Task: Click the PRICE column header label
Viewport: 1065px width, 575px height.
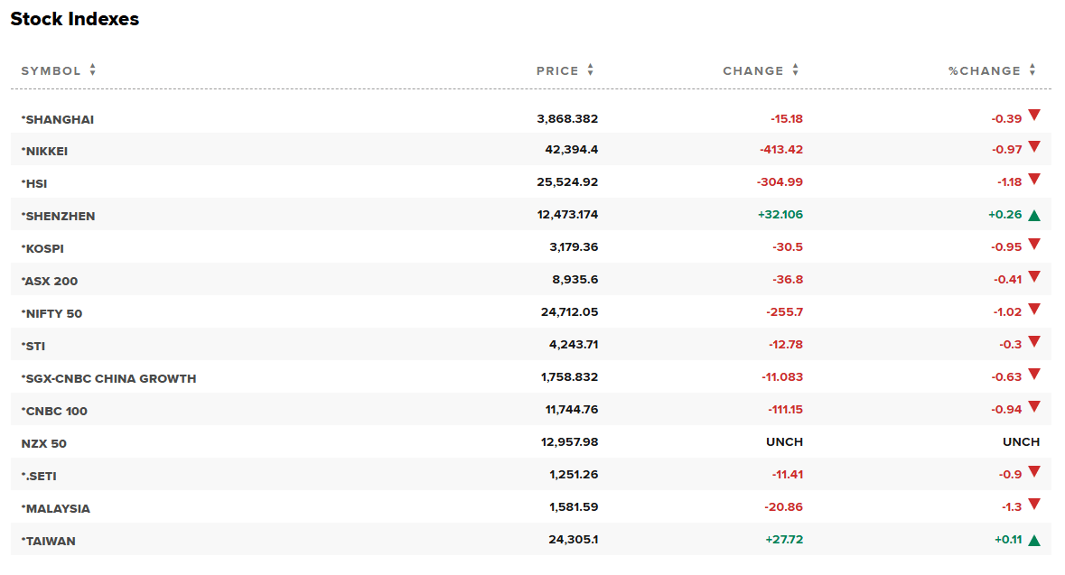Action: click(x=557, y=70)
